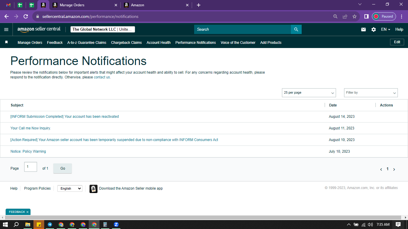The image size is (408, 229).
Task: Open Voice of the Customer
Action: tap(238, 43)
